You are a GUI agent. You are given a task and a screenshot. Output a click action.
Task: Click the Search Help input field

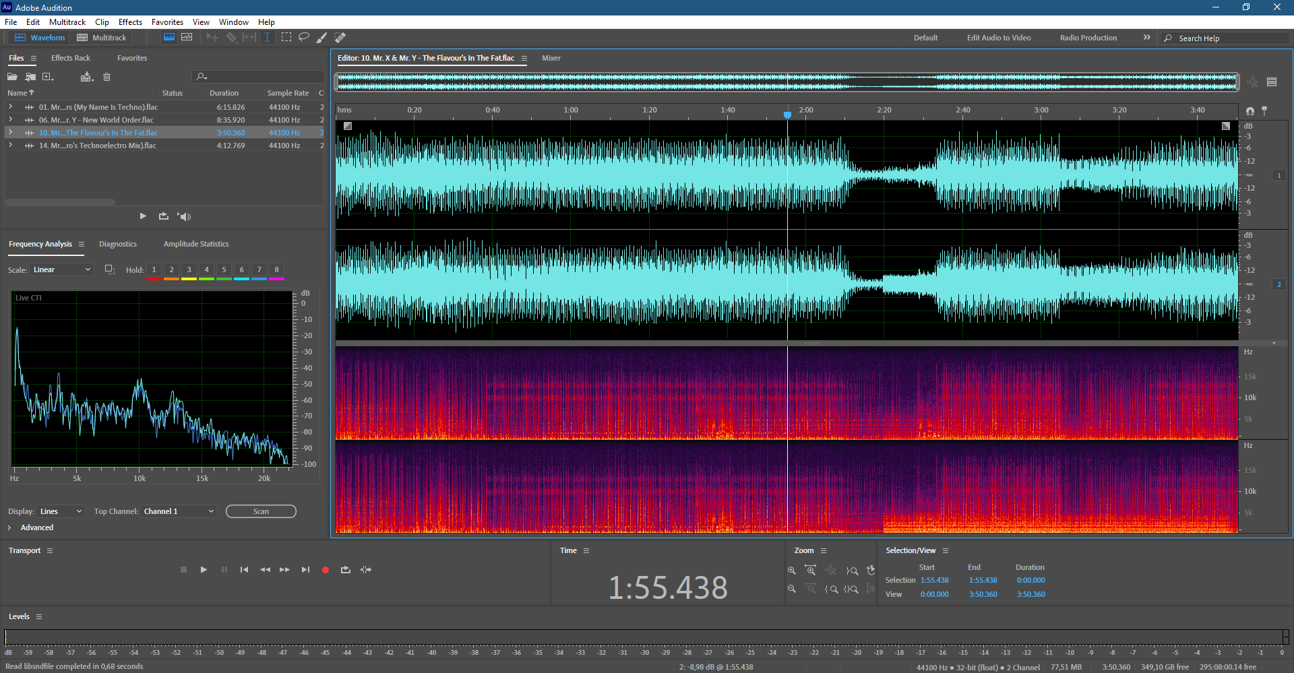click(x=1227, y=38)
